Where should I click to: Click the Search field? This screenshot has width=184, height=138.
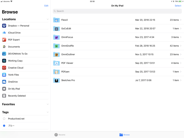pos(117,11)
